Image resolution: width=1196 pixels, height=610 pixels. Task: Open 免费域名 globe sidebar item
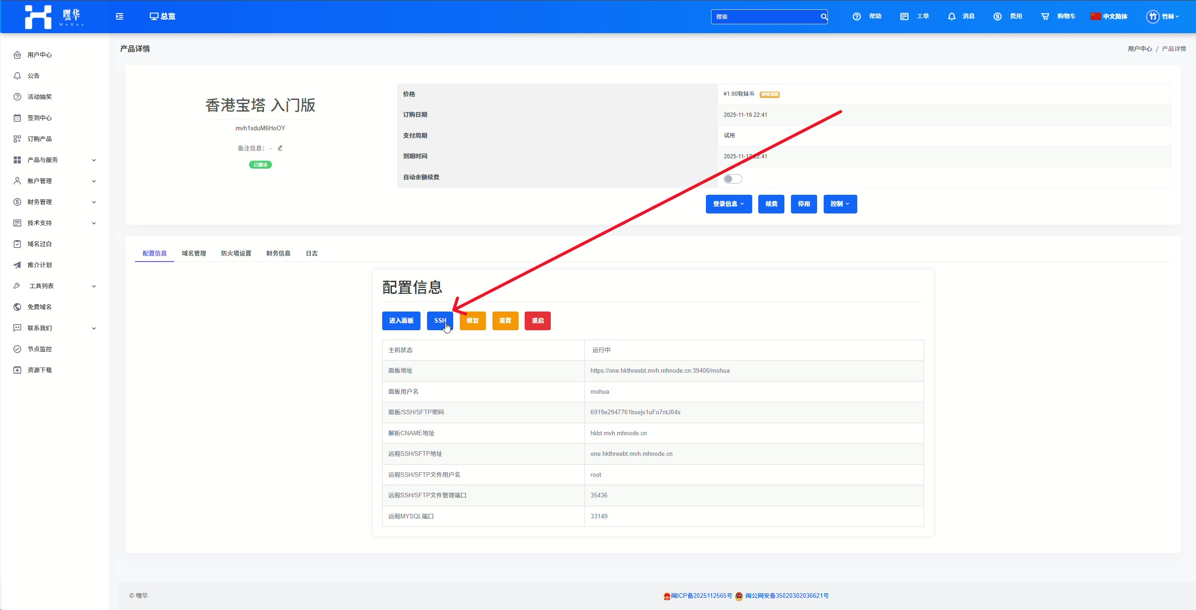click(x=39, y=307)
